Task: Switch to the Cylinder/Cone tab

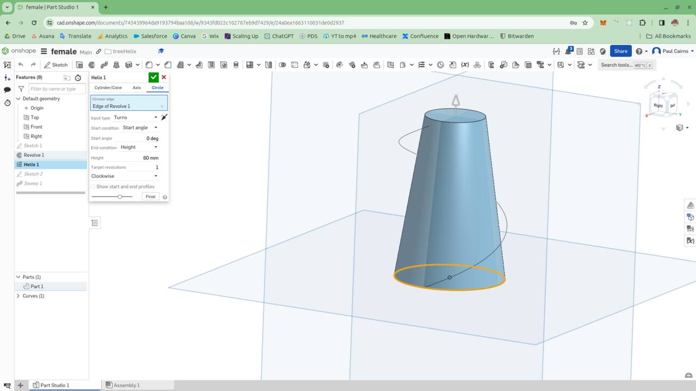Action: pyautogui.click(x=108, y=87)
